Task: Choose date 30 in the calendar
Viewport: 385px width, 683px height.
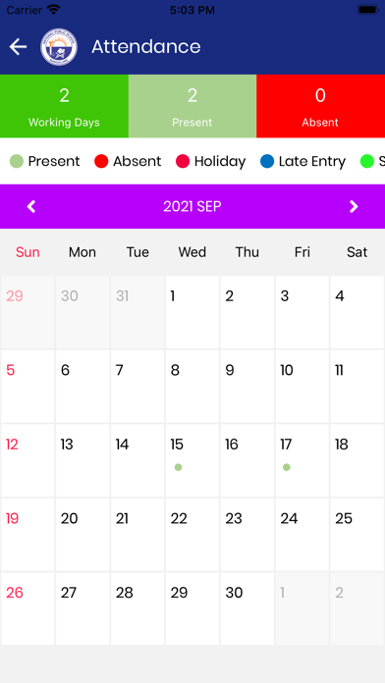Action: click(247, 608)
